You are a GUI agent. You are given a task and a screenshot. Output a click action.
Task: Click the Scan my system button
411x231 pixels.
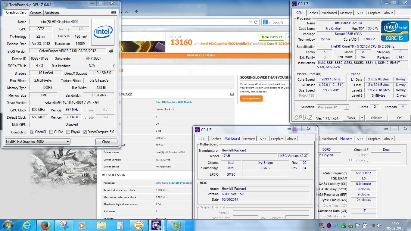tap(251, 98)
